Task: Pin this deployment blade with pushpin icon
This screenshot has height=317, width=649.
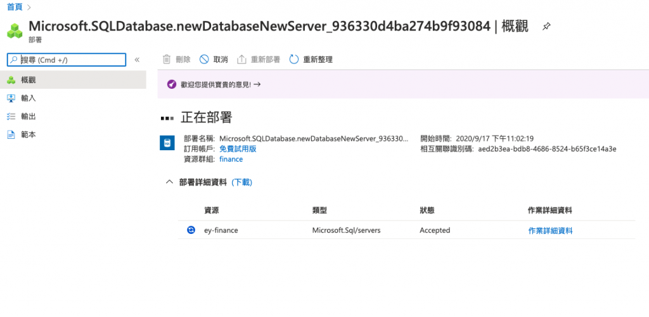Action: (546, 27)
